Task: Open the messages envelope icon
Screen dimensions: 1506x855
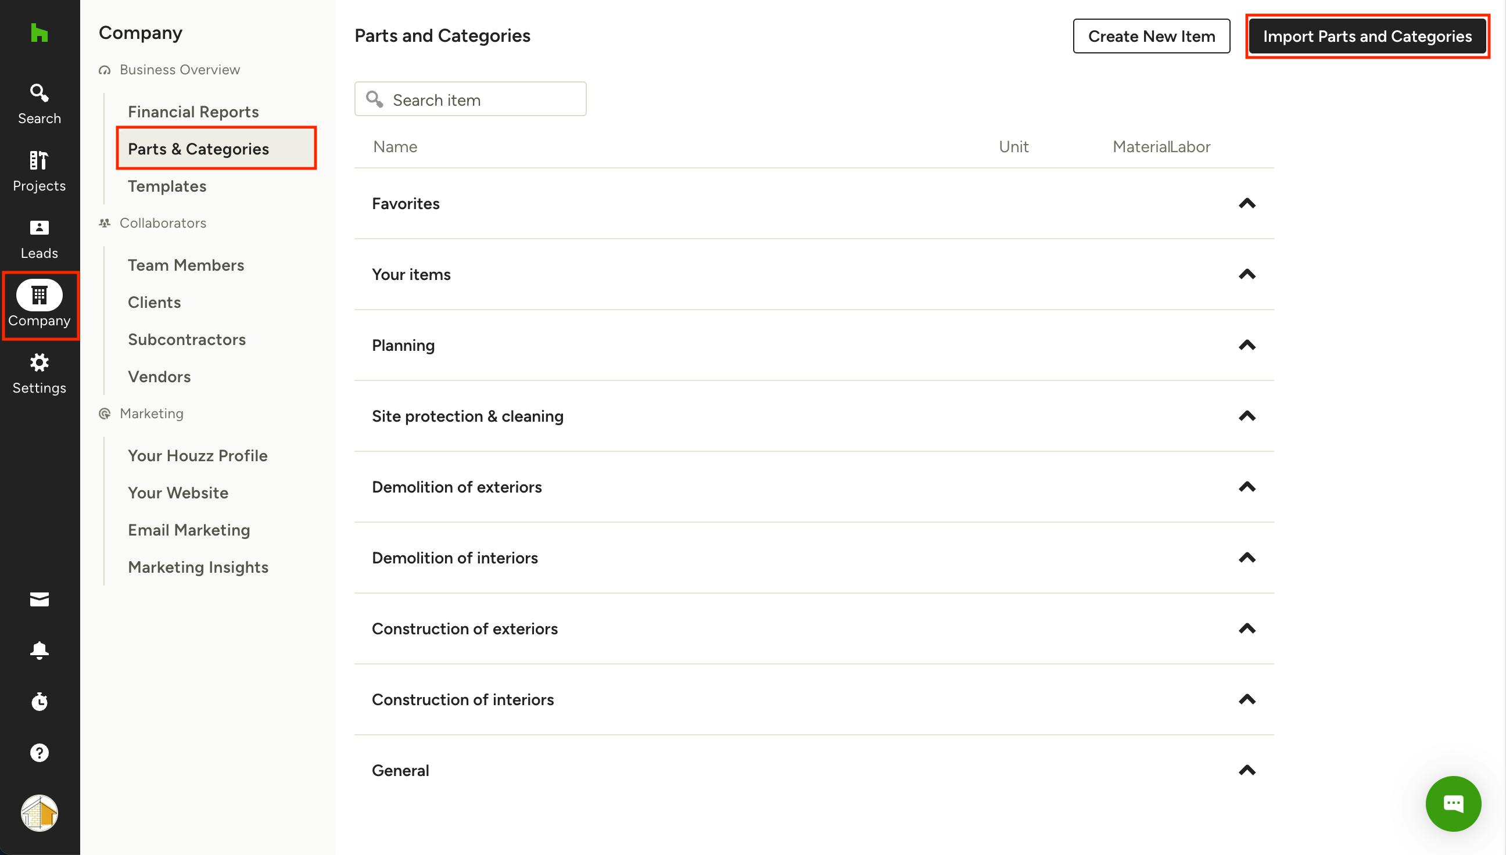Action: (39, 599)
